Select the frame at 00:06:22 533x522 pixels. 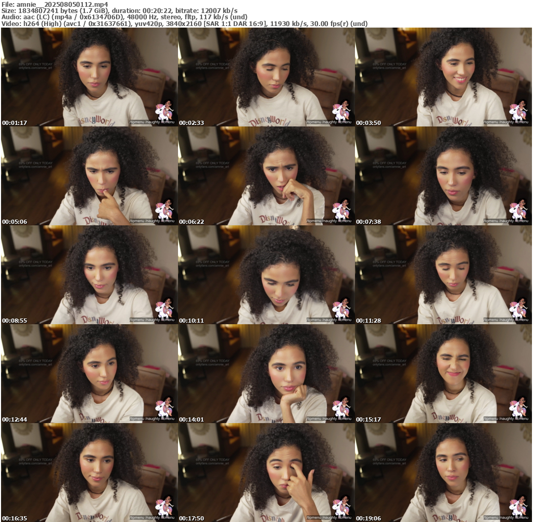266,176
